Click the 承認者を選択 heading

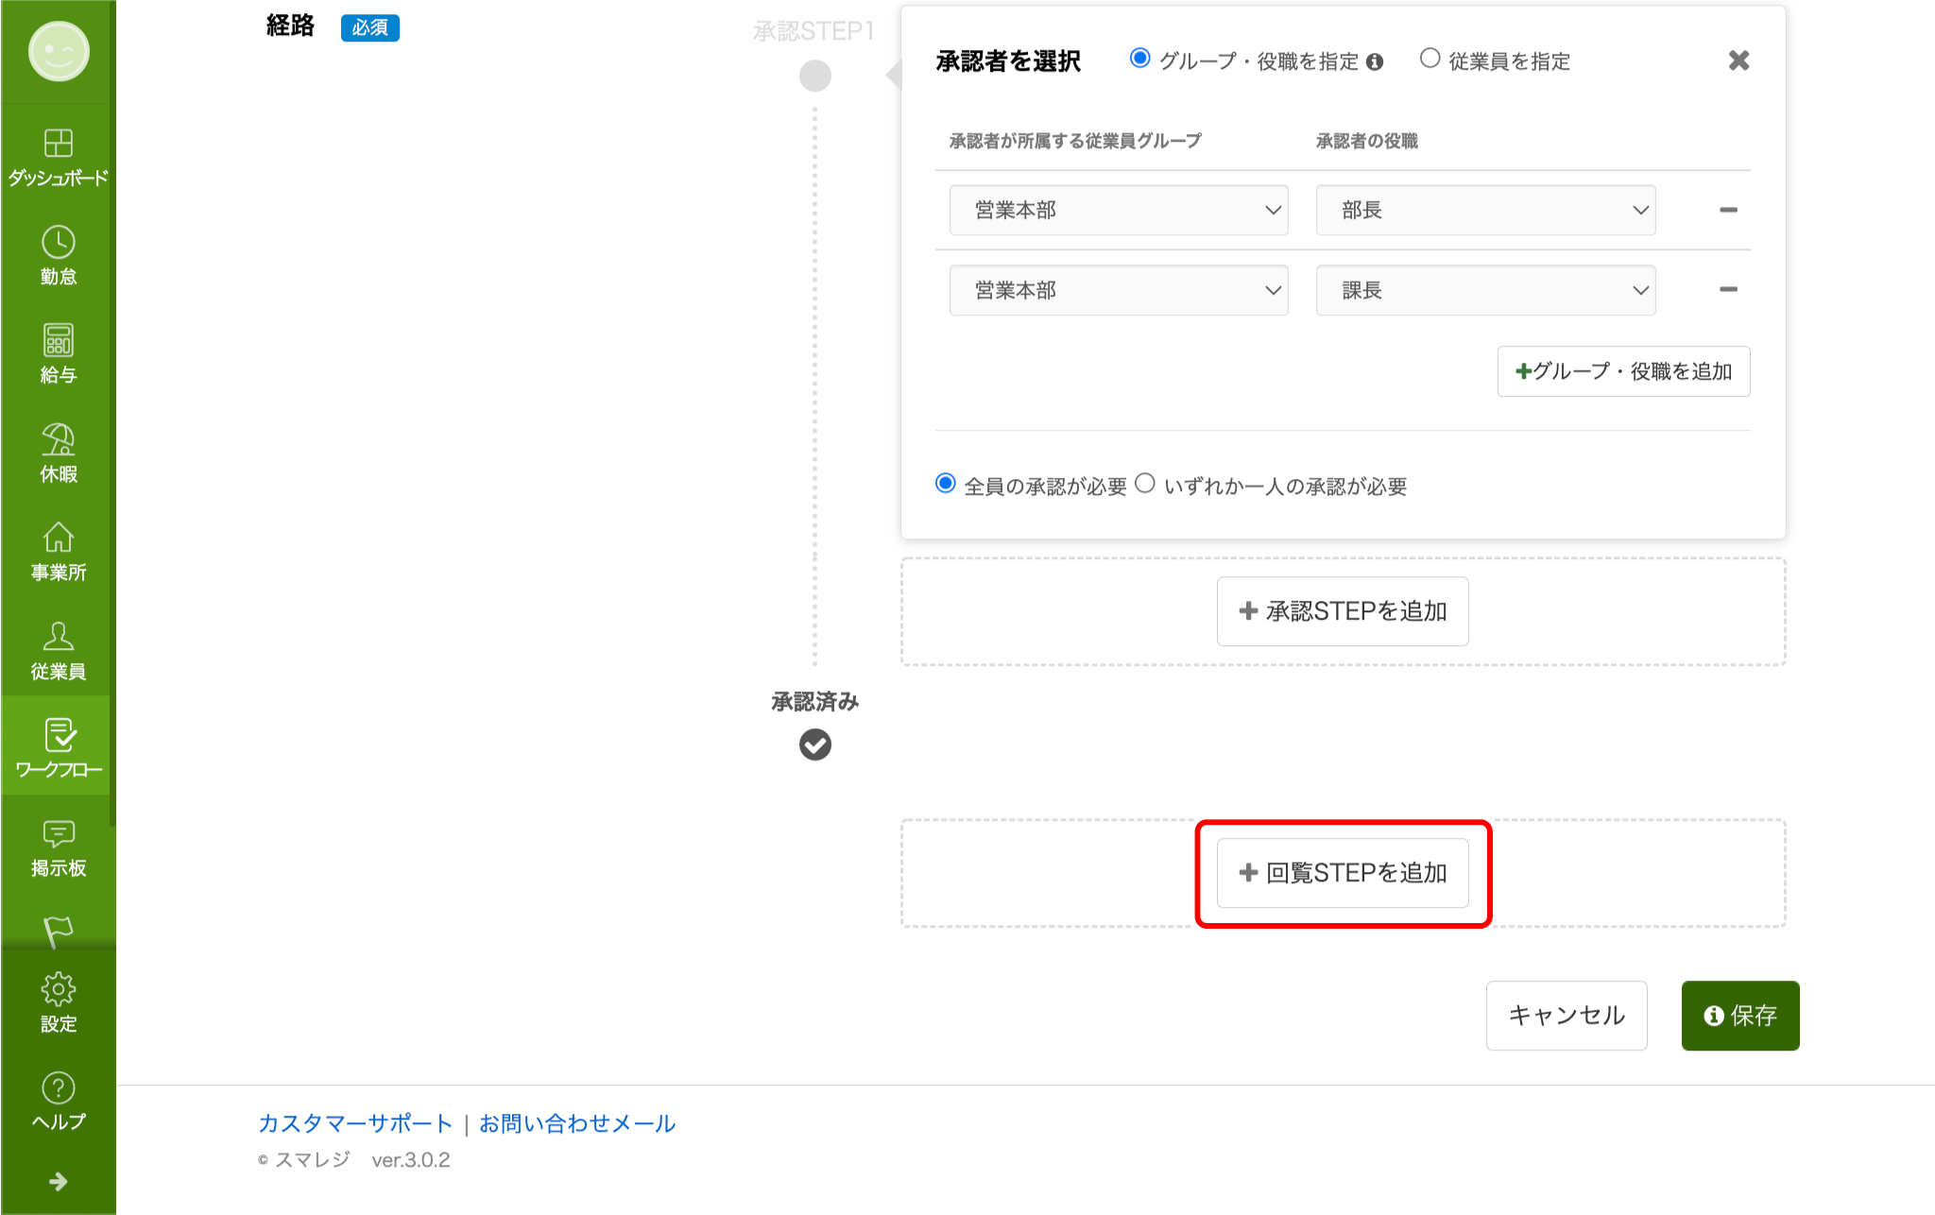pyautogui.click(x=1007, y=61)
